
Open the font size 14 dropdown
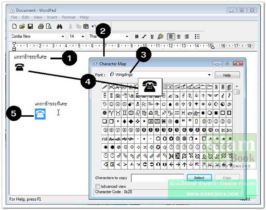click(x=83, y=36)
